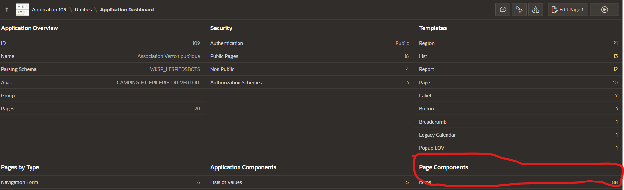Click Edit Page 1 button

[x=568, y=10]
